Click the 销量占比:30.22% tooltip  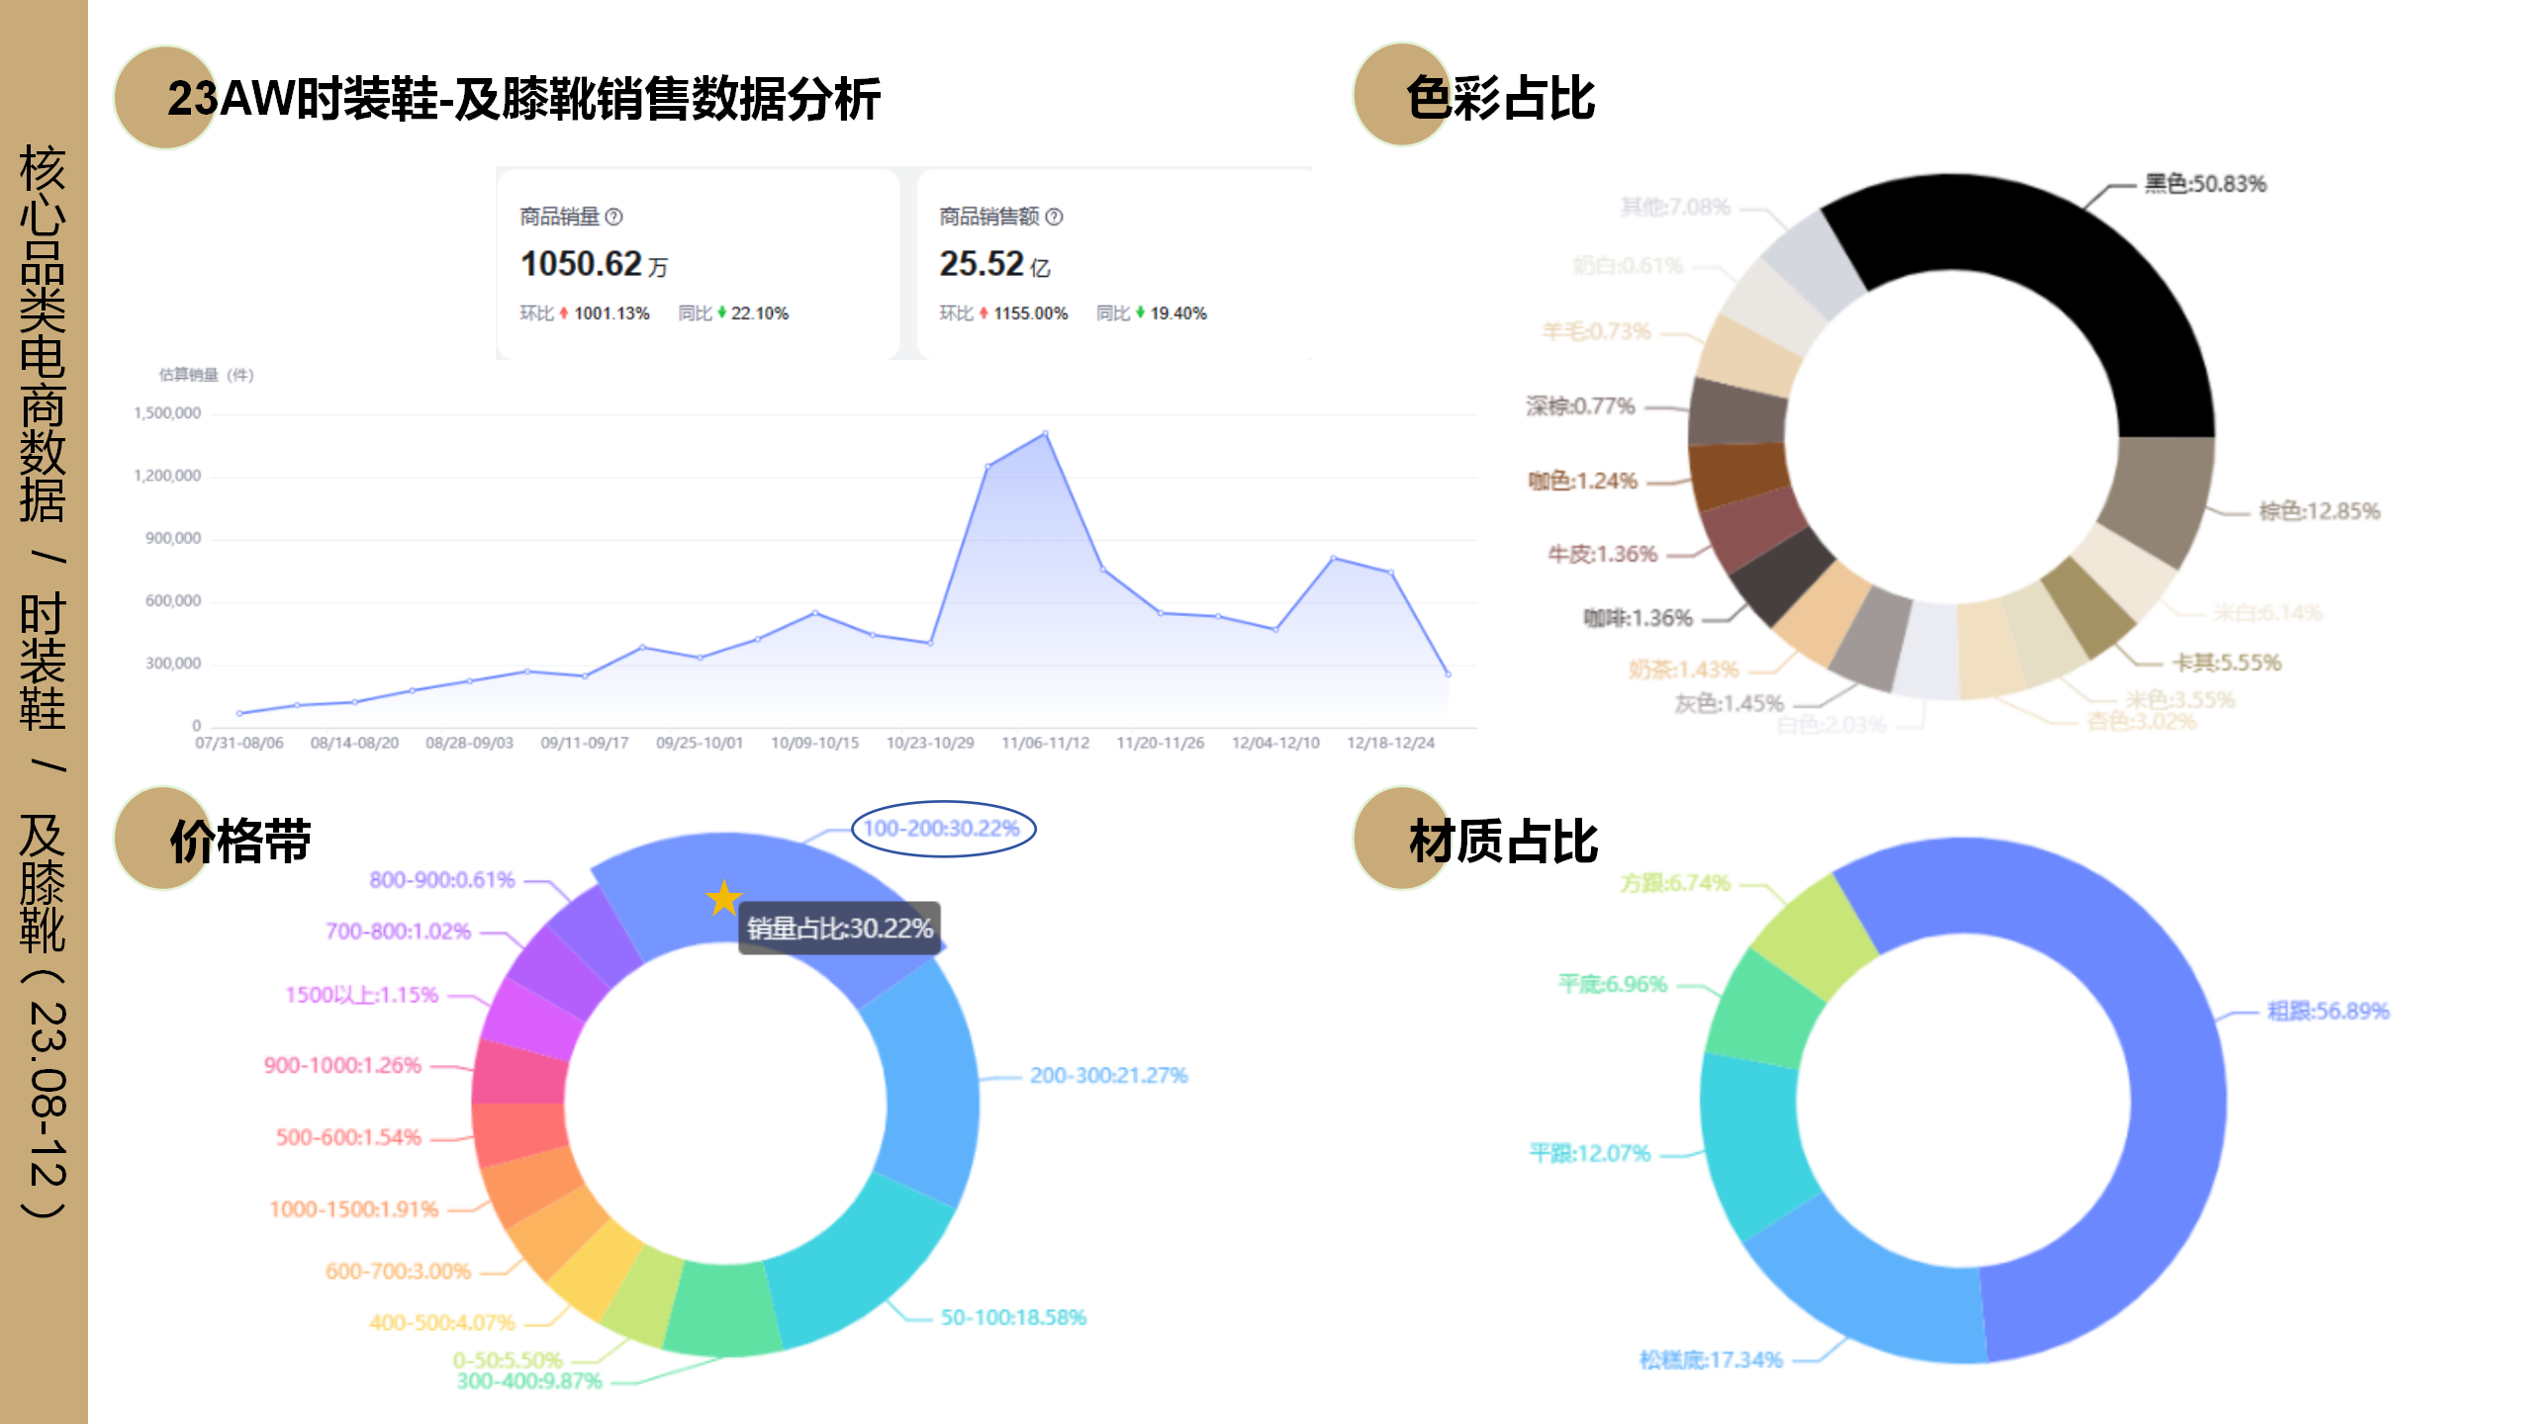point(839,928)
